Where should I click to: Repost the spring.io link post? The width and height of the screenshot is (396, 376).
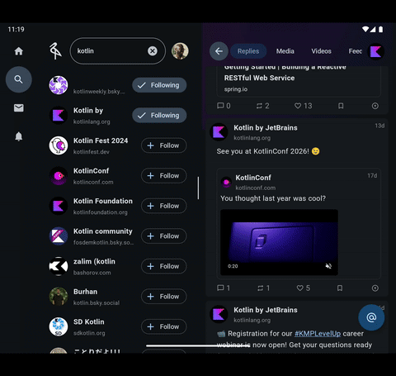tap(262, 106)
